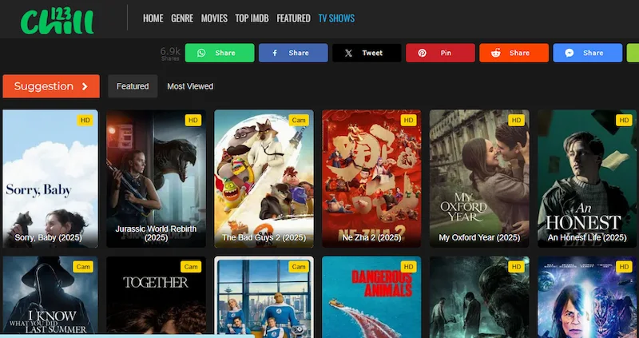
Task: Click the HD badge on Sorry, Baby
Action: pyautogui.click(x=85, y=121)
